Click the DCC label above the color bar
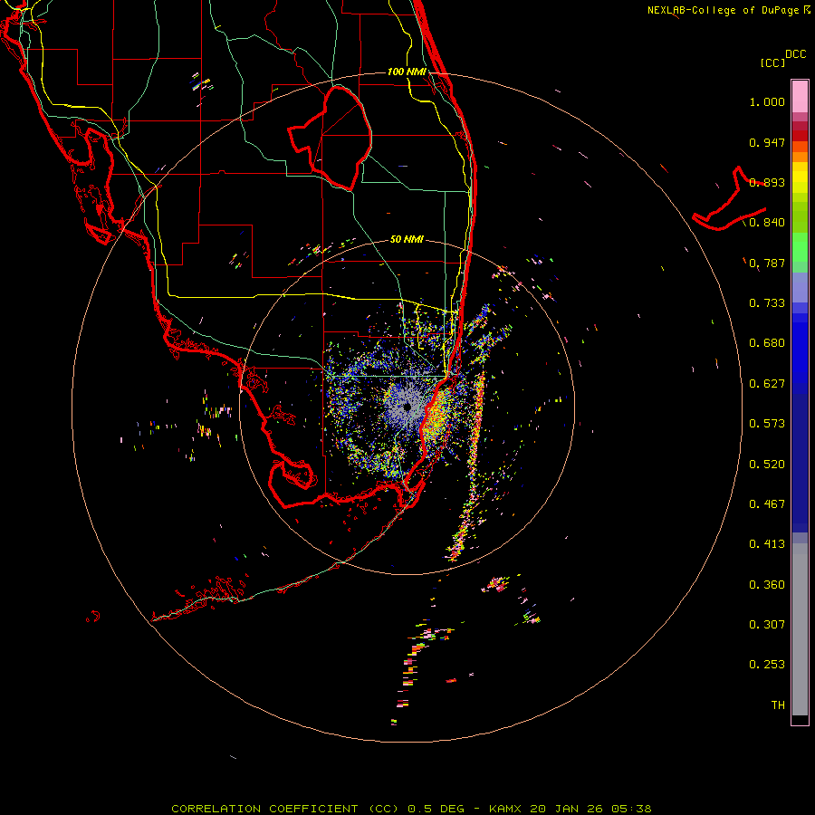The height and width of the screenshot is (815, 815). [796, 54]
